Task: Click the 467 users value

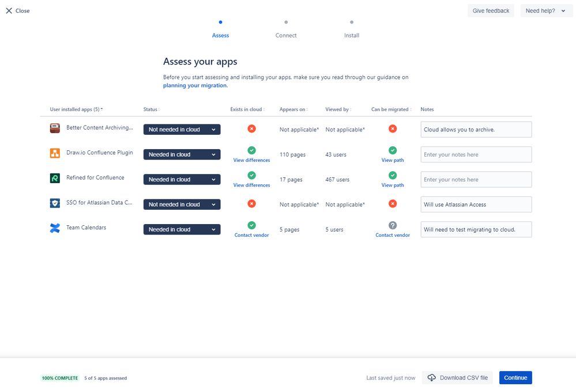Action: (337, 179)
